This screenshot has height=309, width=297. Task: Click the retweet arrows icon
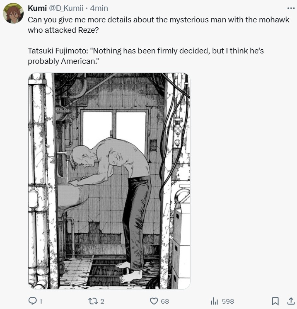pos(93,301)
